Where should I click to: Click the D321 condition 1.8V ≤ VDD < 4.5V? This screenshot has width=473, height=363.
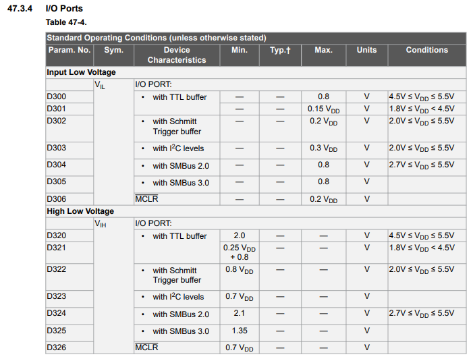pyautogui.click(x=422, y=248)
